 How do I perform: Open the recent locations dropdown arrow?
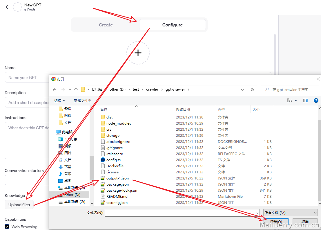coord(70,89)
